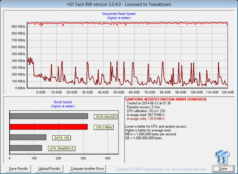Close the dialog with Done
The height and width of the screenshot is (174, 238).
[223, 169]
